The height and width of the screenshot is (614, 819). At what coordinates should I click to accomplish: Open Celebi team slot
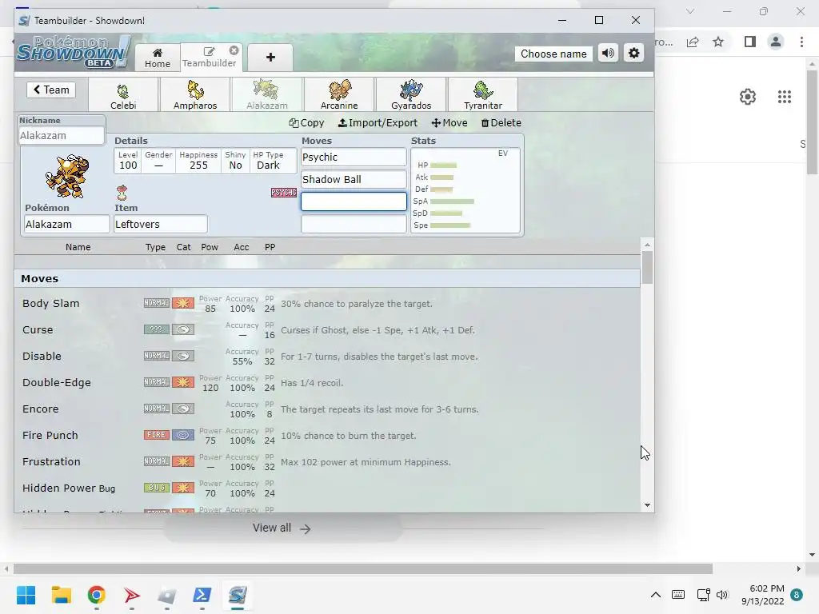click(123, 94)
